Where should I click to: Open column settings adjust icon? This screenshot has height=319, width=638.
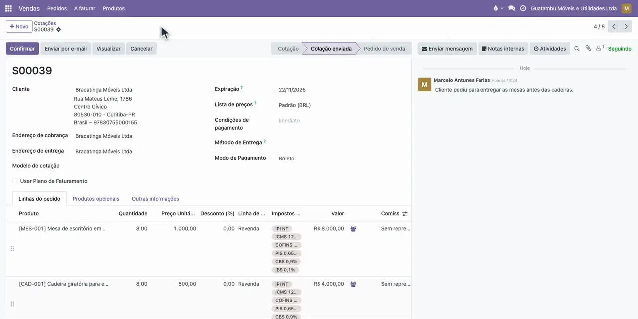point(405,214)
